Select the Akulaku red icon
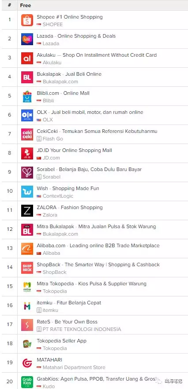The image size is (188, 389). click(27, 58)
